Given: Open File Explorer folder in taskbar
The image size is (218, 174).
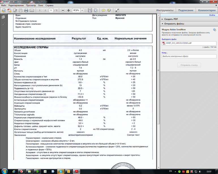Looking at the screenshot, I should [x=29, y=171].
